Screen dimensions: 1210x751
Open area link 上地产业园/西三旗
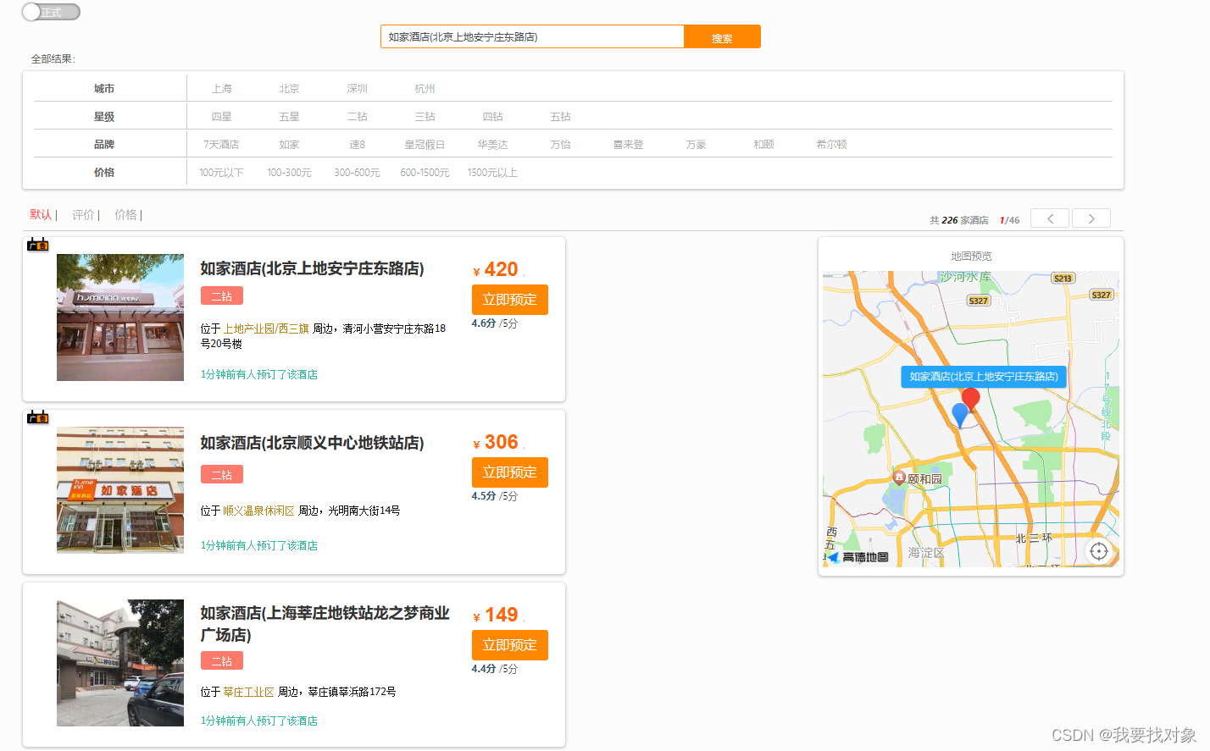tap(266, 329)
